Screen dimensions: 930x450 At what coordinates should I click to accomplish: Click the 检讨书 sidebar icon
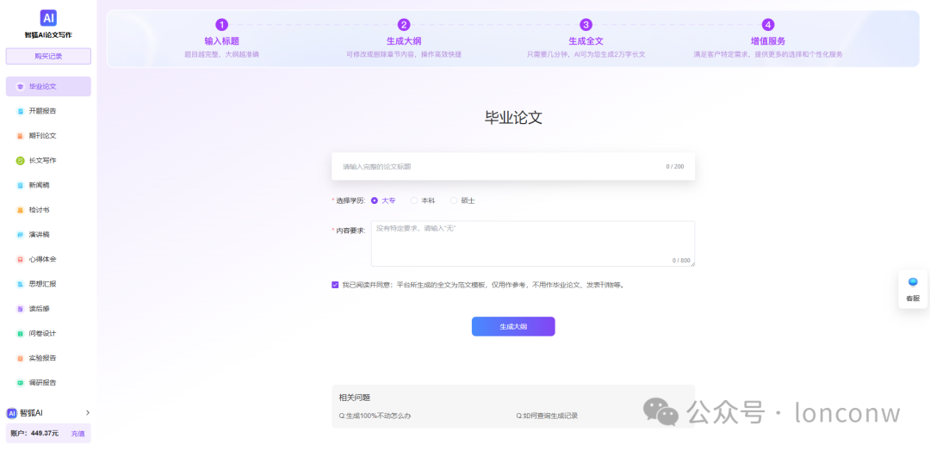pos(20,210)
